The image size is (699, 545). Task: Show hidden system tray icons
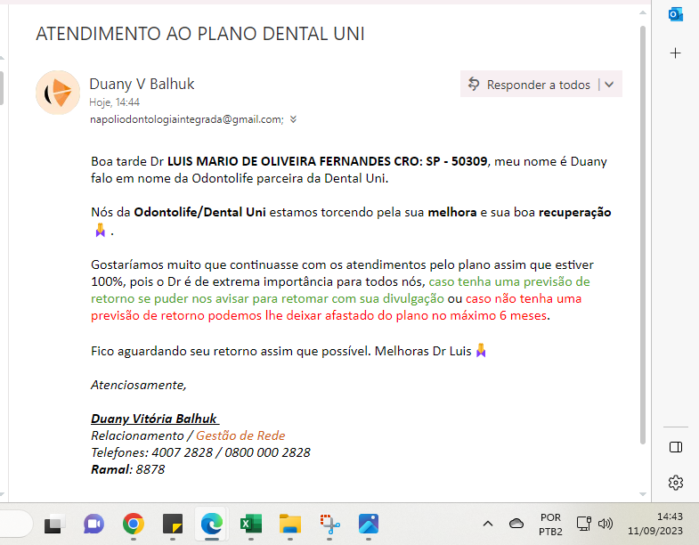[488, 524]
